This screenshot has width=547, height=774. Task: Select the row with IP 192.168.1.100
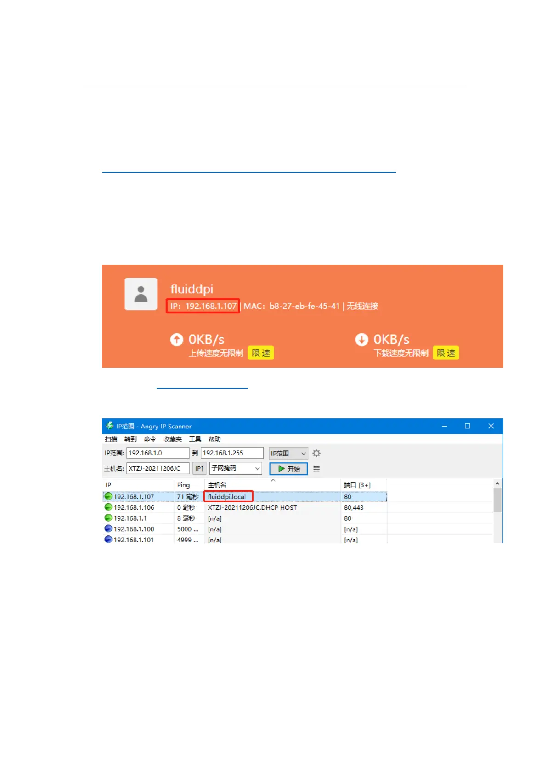[x=244, y=529]
